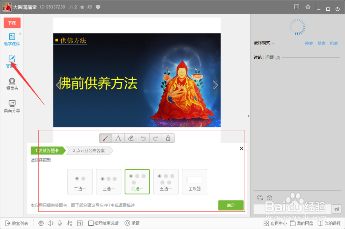Open the settings gear in bottom bar
This screenshot has width=345, height=229.
[41, 223]
